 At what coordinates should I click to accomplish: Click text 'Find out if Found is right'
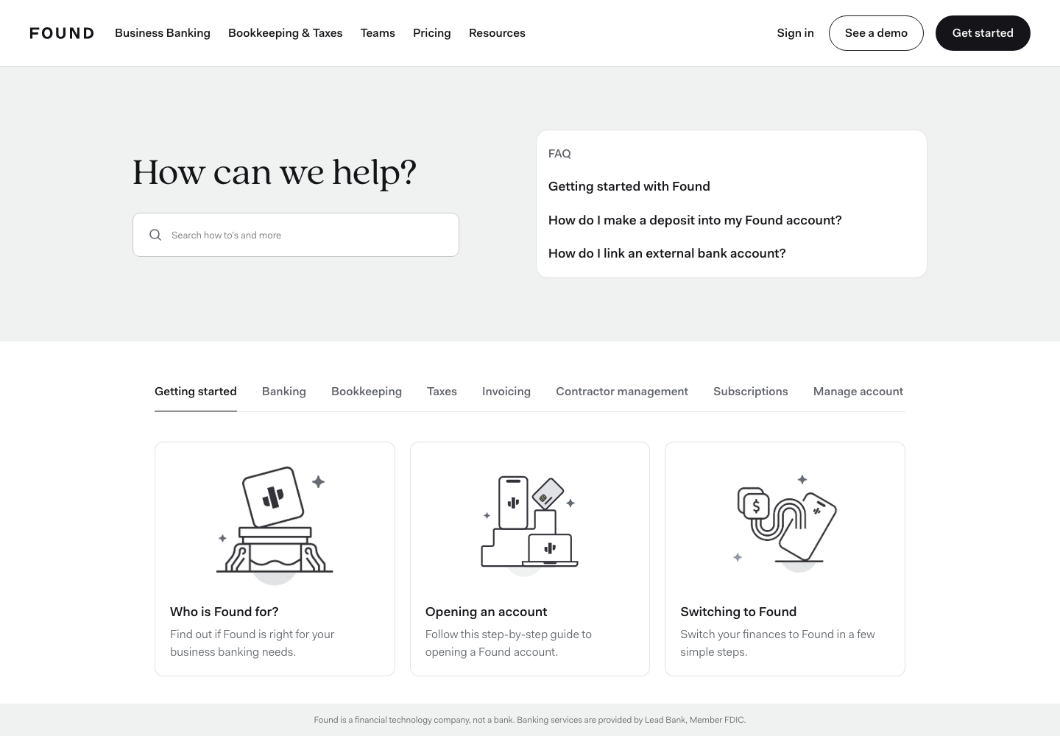click(252, 643)
